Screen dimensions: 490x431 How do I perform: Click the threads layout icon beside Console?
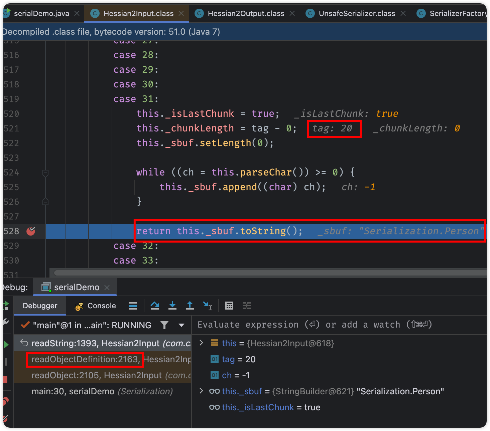[133, 306]
